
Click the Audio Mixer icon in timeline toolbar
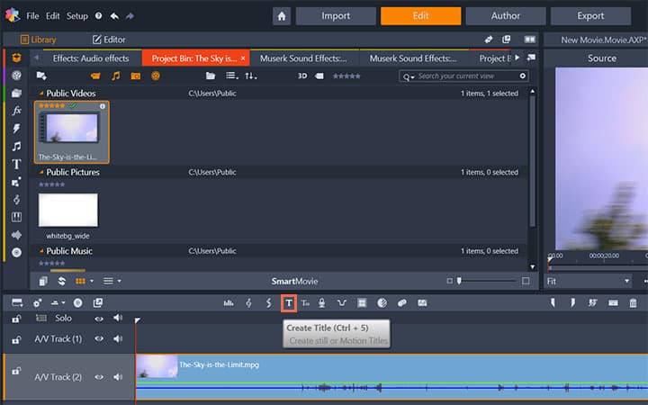229,303
